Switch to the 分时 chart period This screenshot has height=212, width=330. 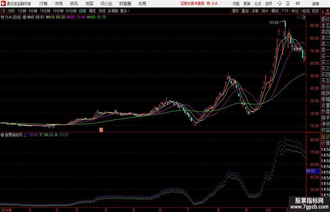tap(11, 11)
